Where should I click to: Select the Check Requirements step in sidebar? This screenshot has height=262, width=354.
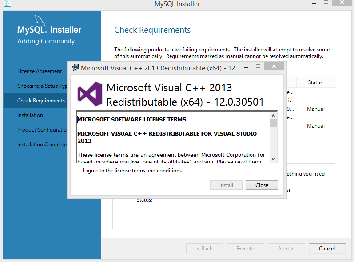click(41, 101)
